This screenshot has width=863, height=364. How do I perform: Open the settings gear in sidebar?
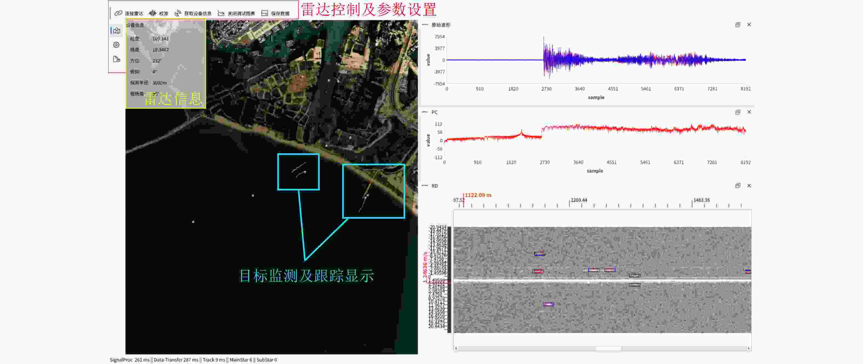(x=117, y=45)
